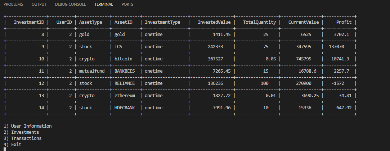390x151 pixels.
Task: Click the Profit column header
Action: pos(344,22)
